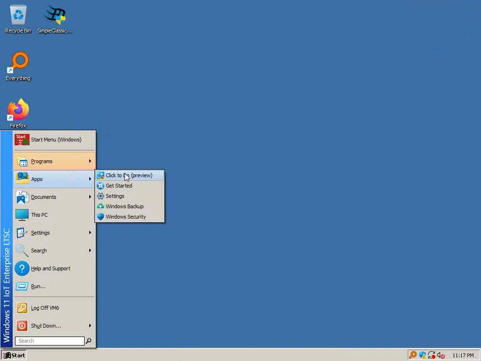Screen dimensions: 481x361
Task: Select the Programs menu entry
Action: [x=54, y=161]
